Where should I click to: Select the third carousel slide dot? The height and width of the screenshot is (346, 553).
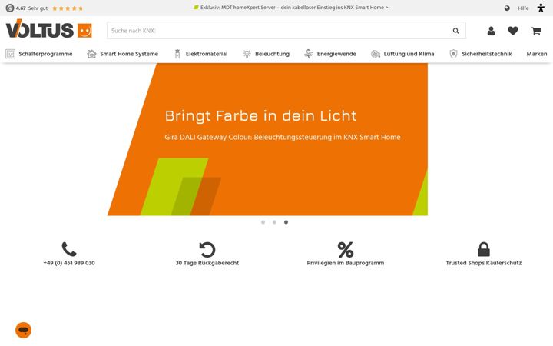(x=286, y=222)
